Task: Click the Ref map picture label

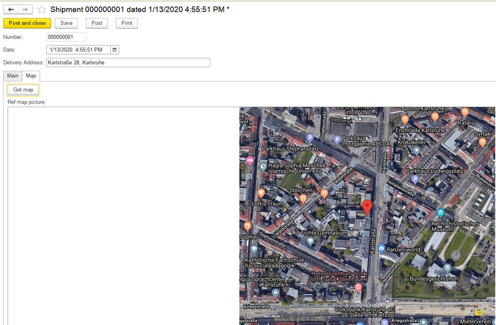Action: coord(26,102)
